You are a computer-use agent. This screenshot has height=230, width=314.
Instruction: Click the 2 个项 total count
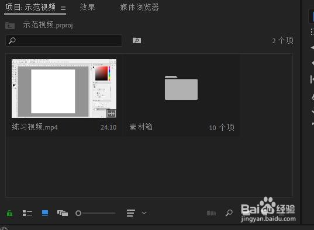tap(283, 41)
